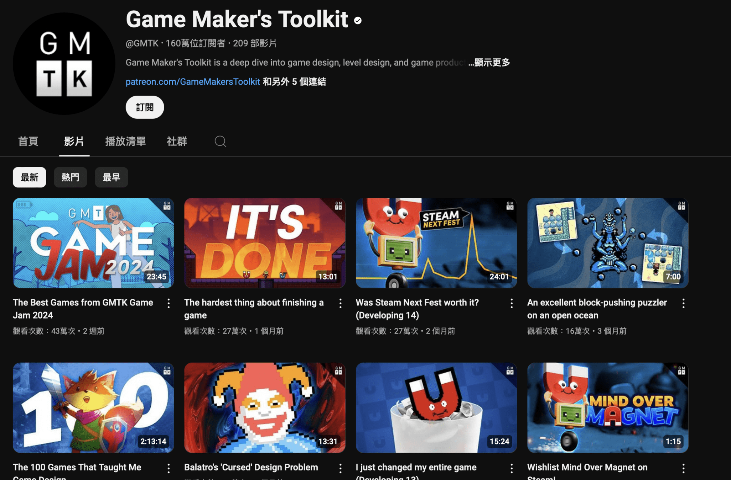
Task: Open options menu for GMTK Game Jam 2024 video
Action: coord(169,303)
